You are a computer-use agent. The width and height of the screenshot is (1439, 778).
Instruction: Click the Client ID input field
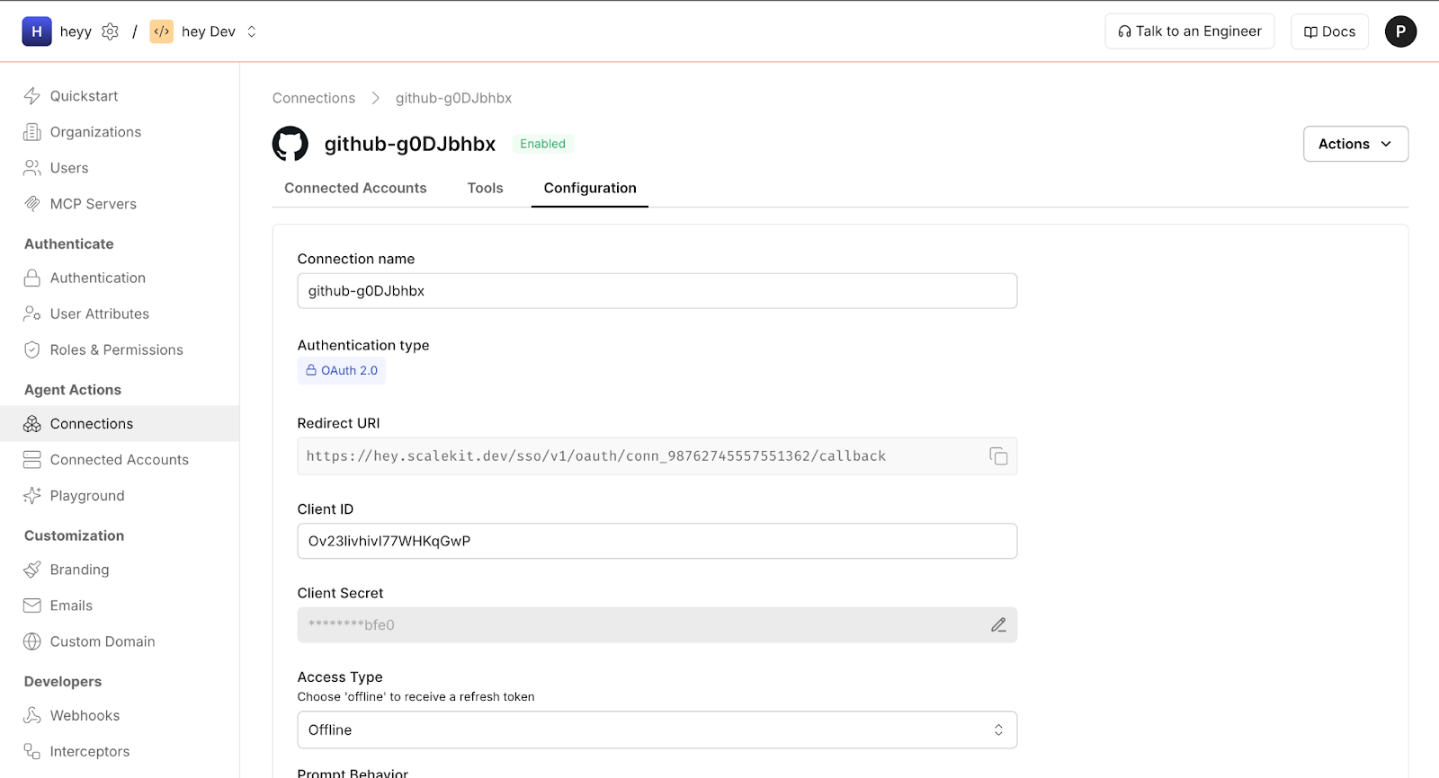click(657, 541)
